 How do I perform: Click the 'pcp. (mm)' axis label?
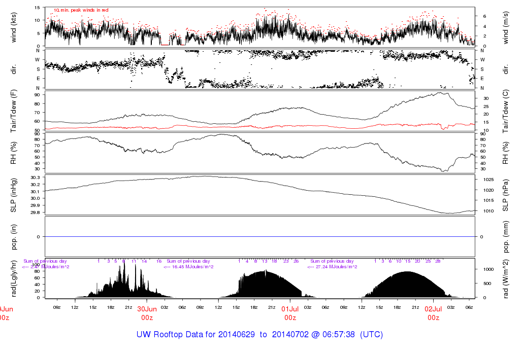[x=505, y=237]
